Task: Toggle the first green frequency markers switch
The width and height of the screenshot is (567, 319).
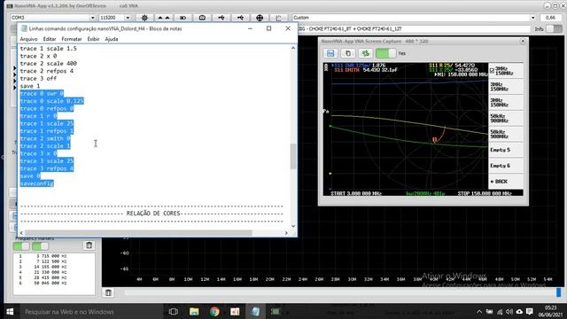Action: (21, 246)
